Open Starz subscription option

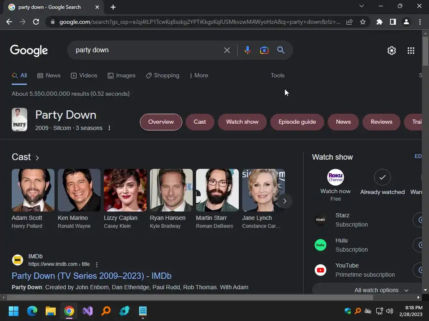(x=351, y=220)
